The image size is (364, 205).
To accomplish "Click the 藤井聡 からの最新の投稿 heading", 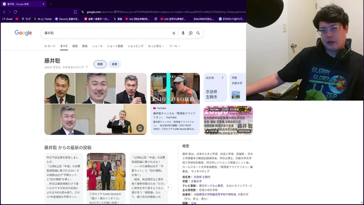I will (68, 147).
